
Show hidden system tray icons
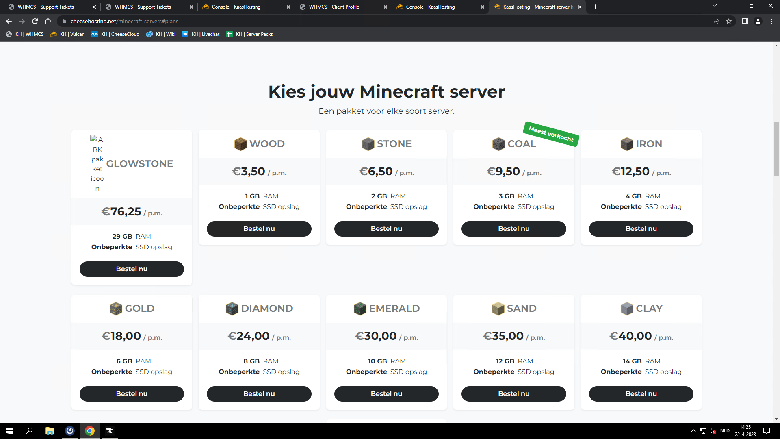pyautogui.click(x=693, y=431)
